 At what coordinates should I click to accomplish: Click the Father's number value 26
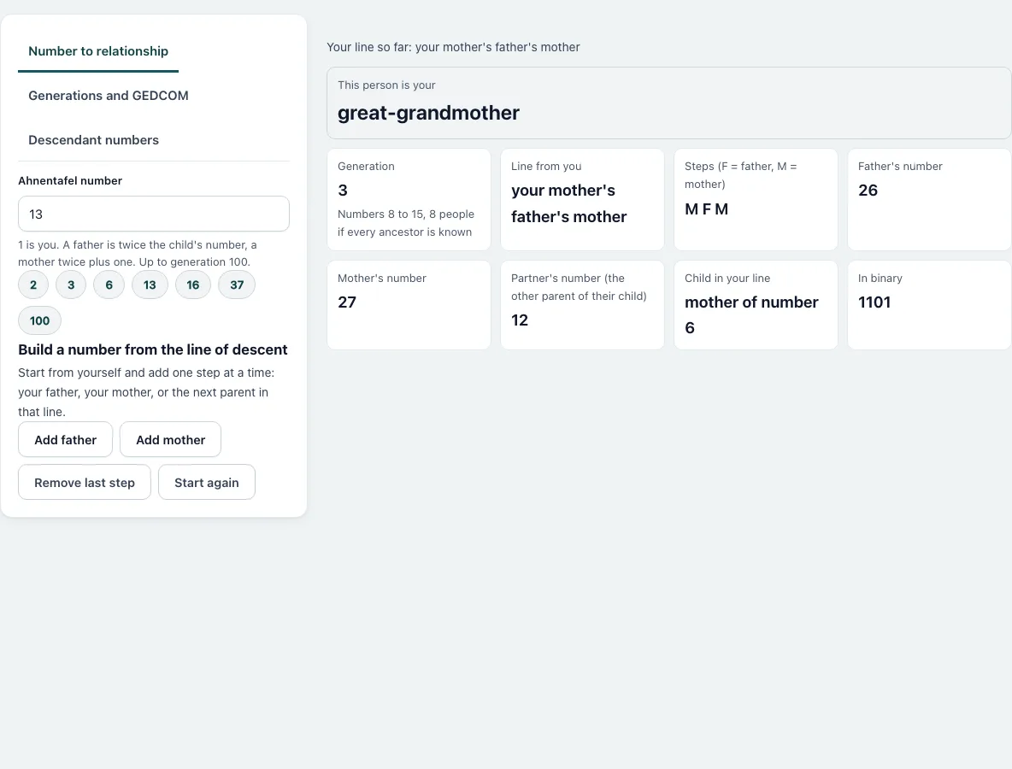[x=868, y=191]
